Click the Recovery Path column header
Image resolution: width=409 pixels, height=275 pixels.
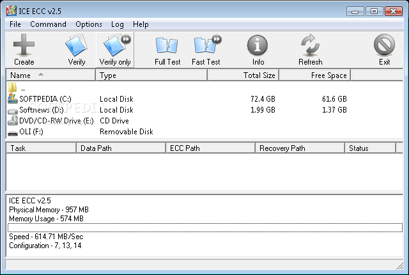pyautogui.click(x=300, y=148)
